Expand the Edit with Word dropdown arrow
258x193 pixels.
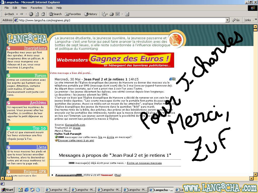click(122, 14)
